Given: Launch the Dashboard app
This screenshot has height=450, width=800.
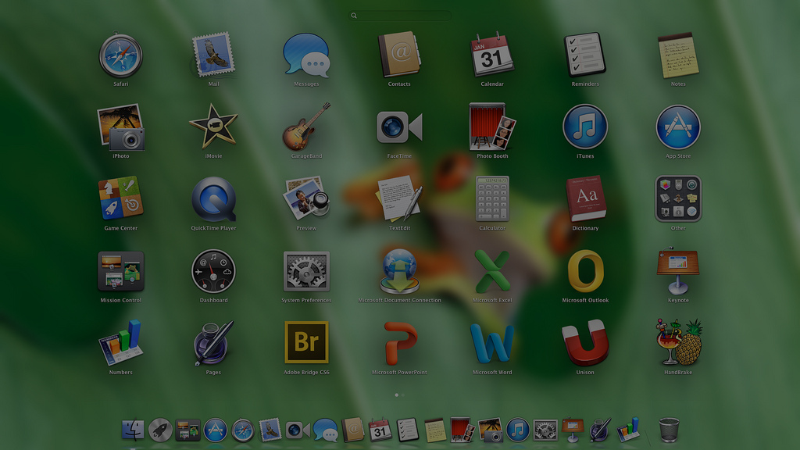Looking at the screenshot, I should pyautogui.click(x=214, y=271).
